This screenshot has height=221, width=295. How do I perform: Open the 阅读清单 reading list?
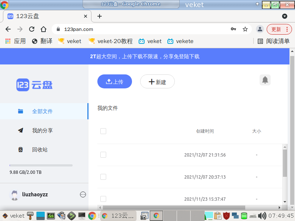274,41
